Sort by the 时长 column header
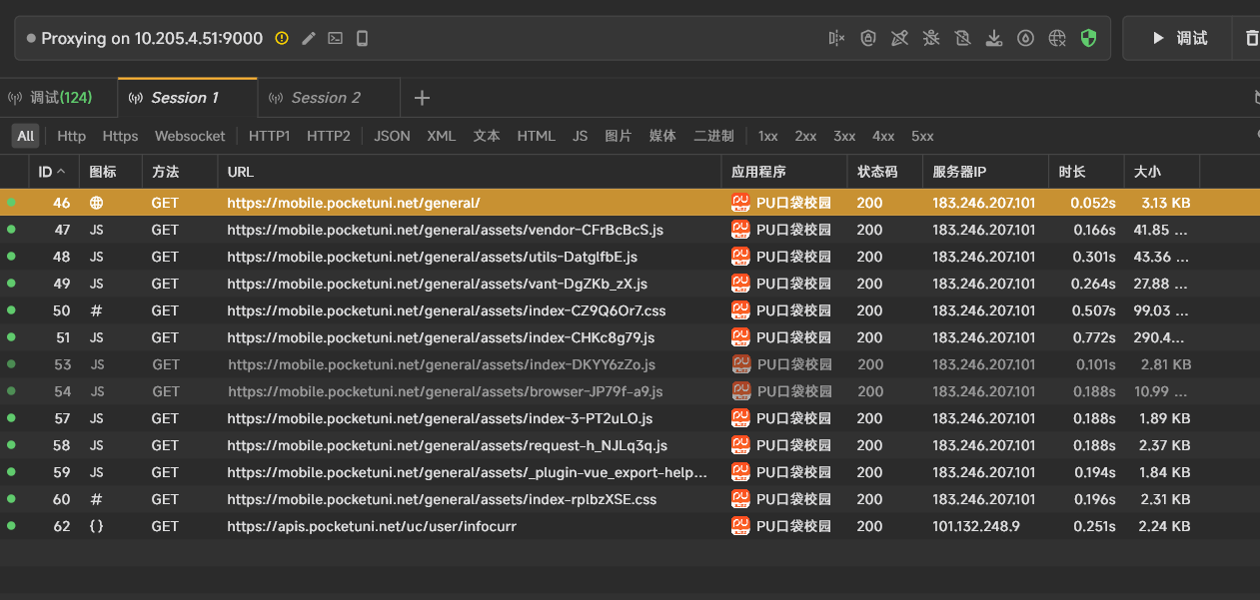Screen dimensions: 1260x600 [1072, 172]
